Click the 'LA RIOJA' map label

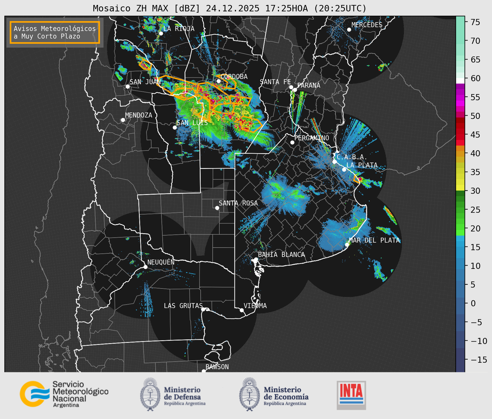pos(179,29)
